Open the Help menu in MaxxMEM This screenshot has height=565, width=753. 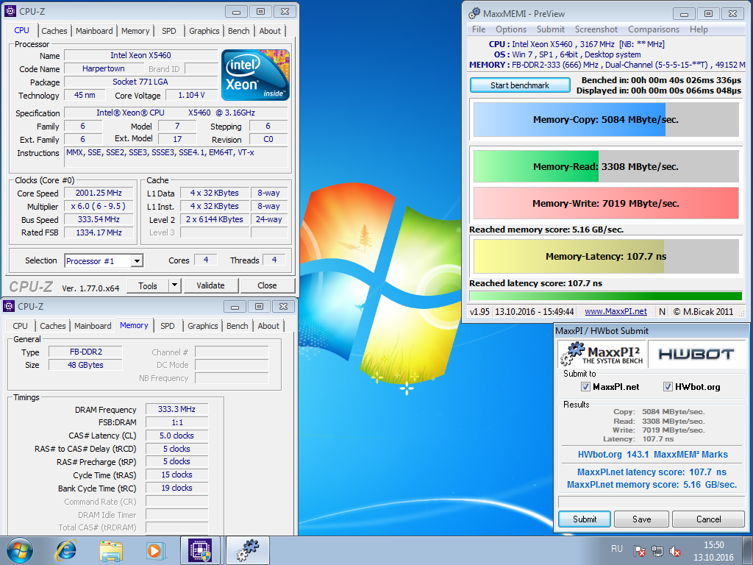[699, 29]
